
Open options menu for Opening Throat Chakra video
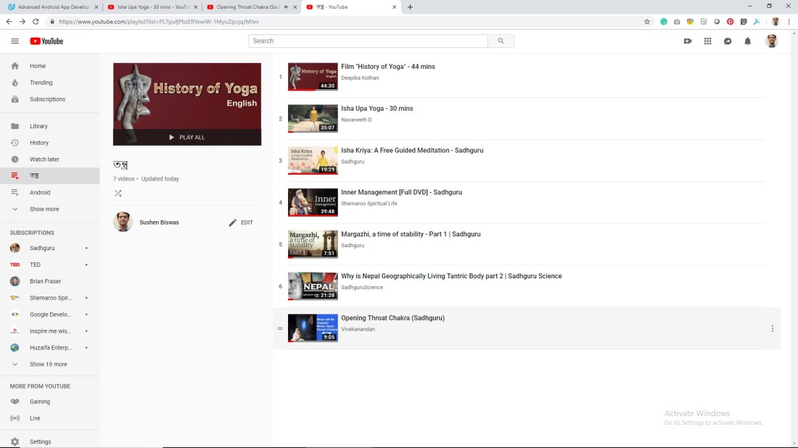tap(772, 328)
